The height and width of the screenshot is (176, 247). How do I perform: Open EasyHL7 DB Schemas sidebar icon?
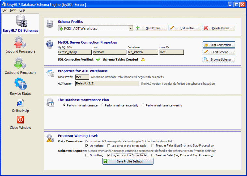click(x=21, y=21)
